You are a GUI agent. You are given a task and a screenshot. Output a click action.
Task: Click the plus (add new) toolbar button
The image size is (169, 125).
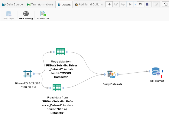click(x=109, y=4)
